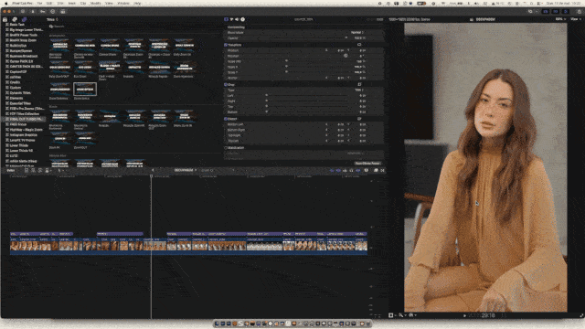Screen dimensions: 585x329
Task: Switch to the Audio inspector speaker icon
Action: (x=237, y=19)
